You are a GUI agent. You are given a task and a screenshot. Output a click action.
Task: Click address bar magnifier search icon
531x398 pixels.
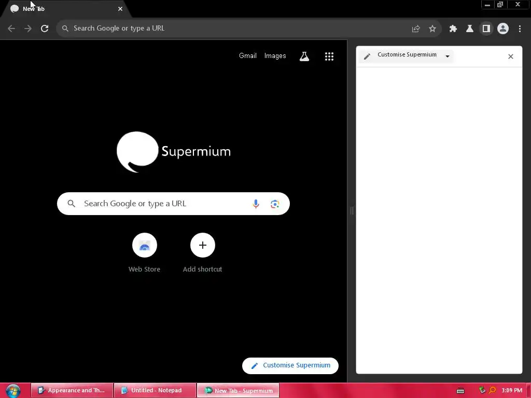[x=65, y=29]
